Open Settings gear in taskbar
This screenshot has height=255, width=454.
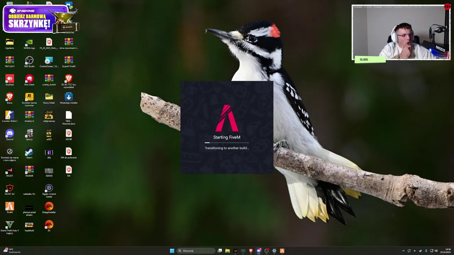pos(274,251)
